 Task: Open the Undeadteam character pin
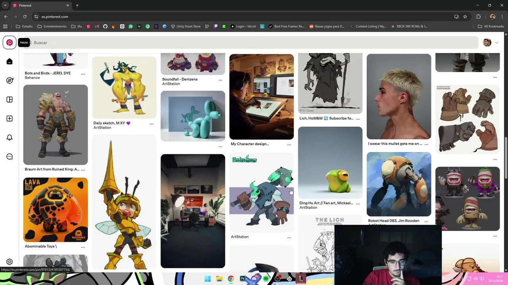262,192
